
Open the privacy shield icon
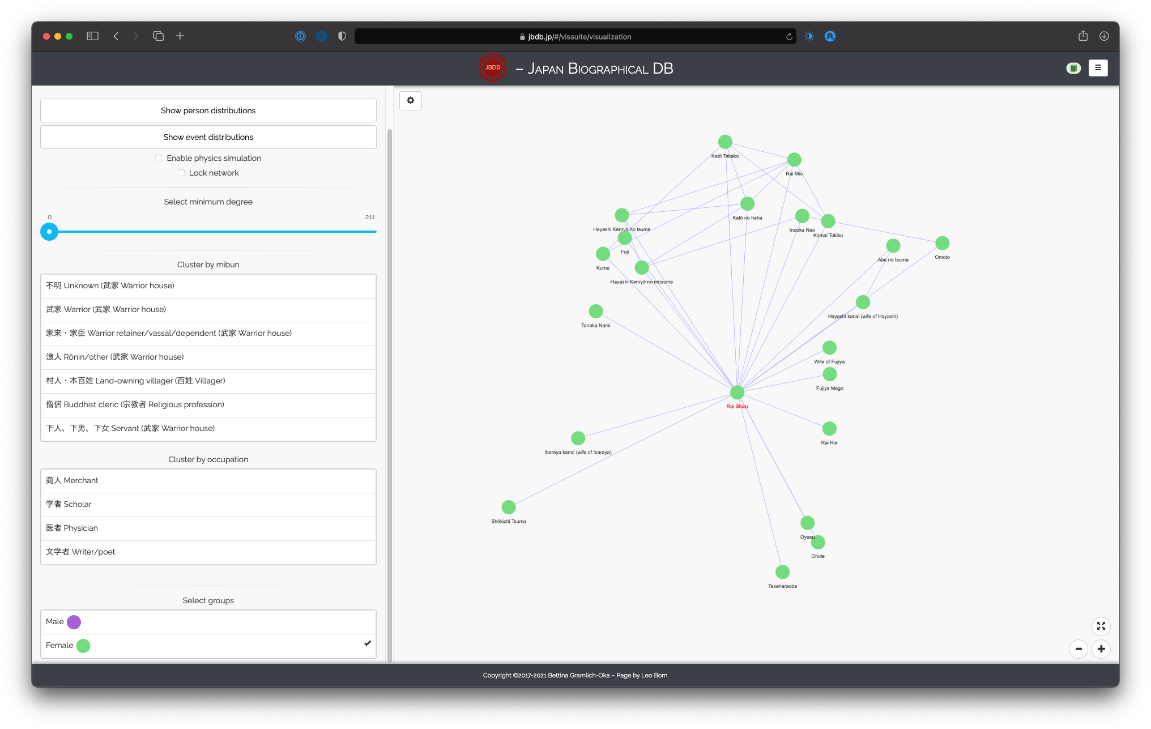click(x=342, y=36)
